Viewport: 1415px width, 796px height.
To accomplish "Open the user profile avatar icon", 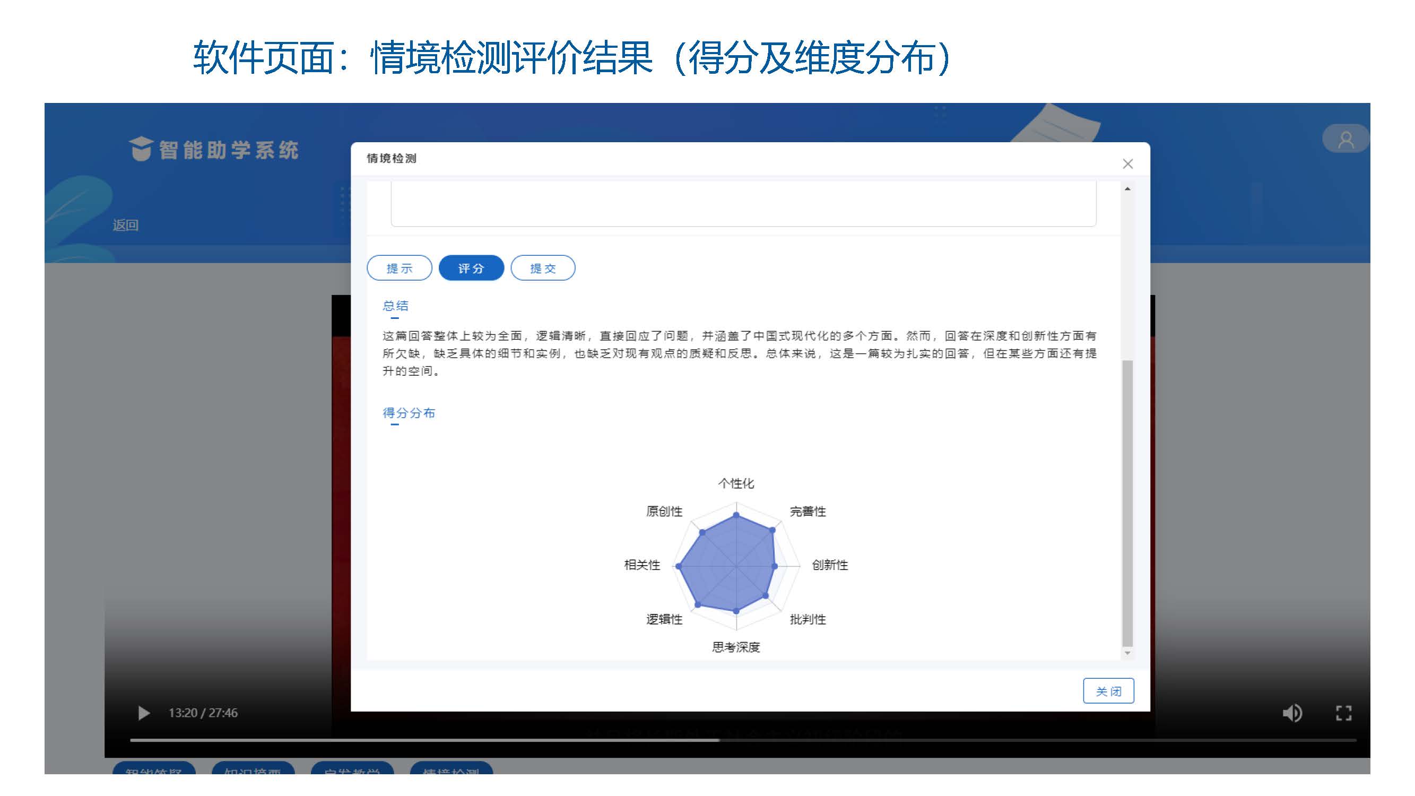I will [x=1345, y=139].
